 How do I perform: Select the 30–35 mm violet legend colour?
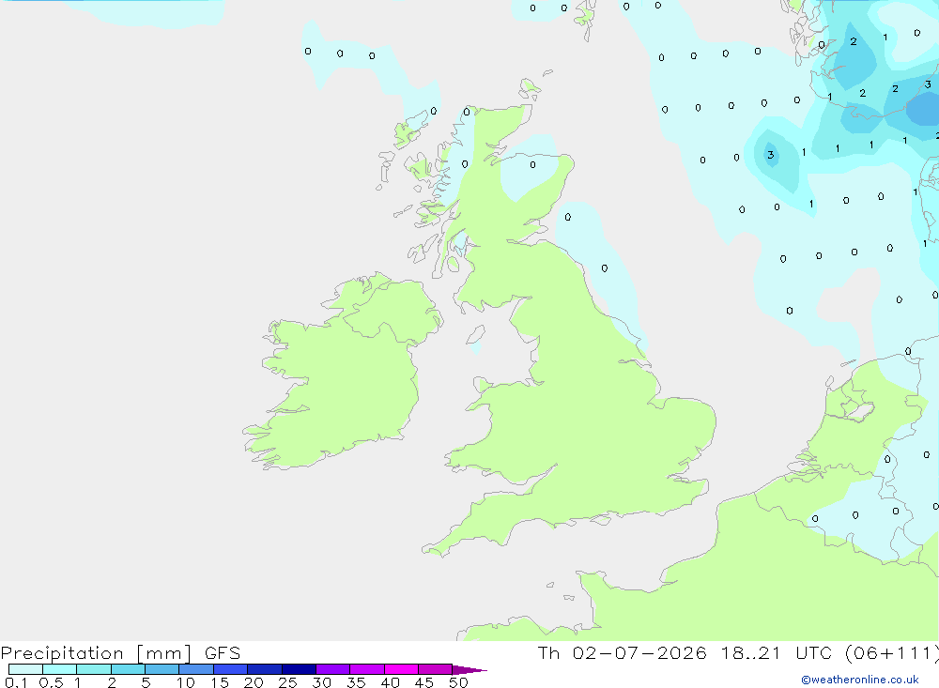333,669
